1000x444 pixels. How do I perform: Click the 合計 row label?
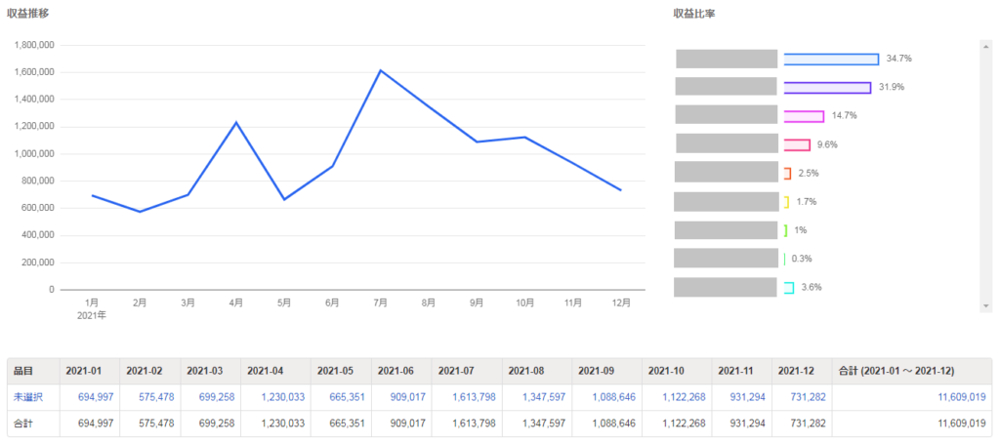pyautogui.click(x=23, y=423)
